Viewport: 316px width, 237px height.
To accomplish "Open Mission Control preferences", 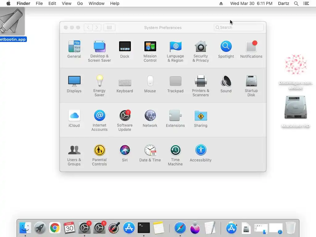I will 150,52.
